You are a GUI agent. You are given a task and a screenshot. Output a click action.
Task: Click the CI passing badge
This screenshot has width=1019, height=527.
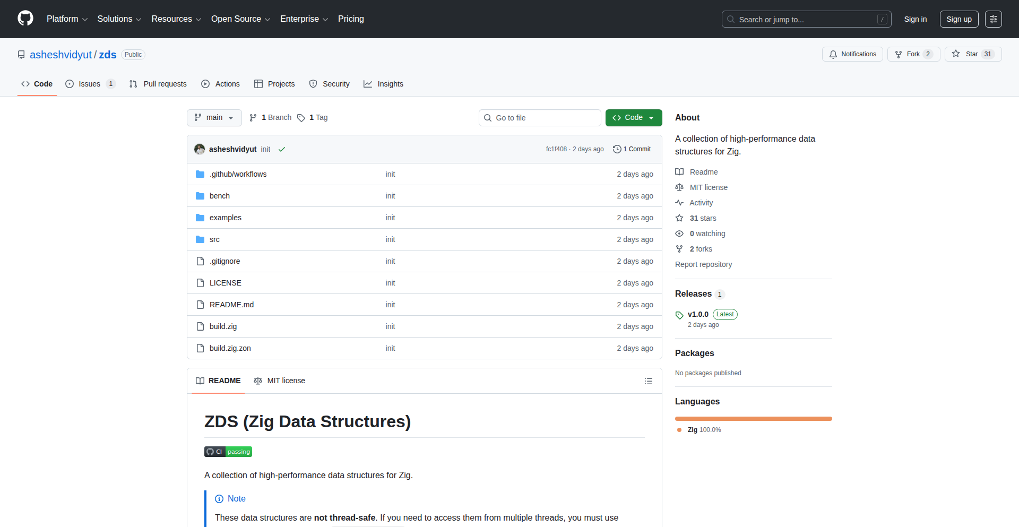click(228, 452)
